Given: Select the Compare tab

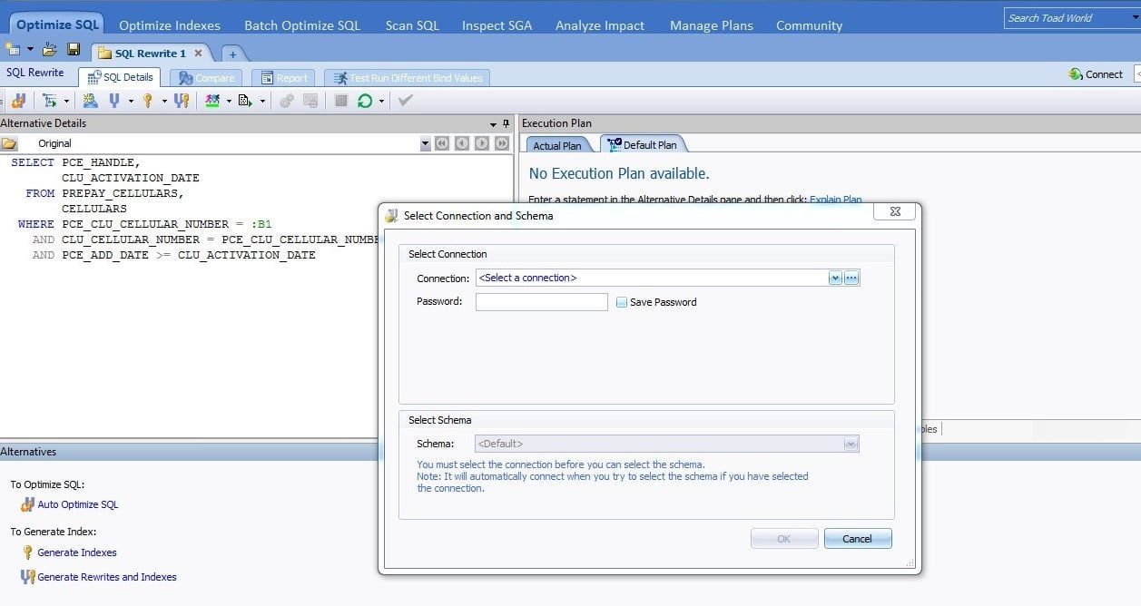Looking at the screenshot, I should 207,78.
